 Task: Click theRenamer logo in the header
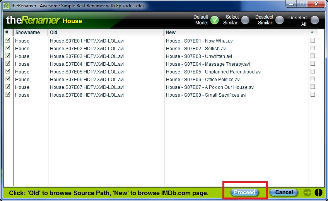click(x=33, y=20)
